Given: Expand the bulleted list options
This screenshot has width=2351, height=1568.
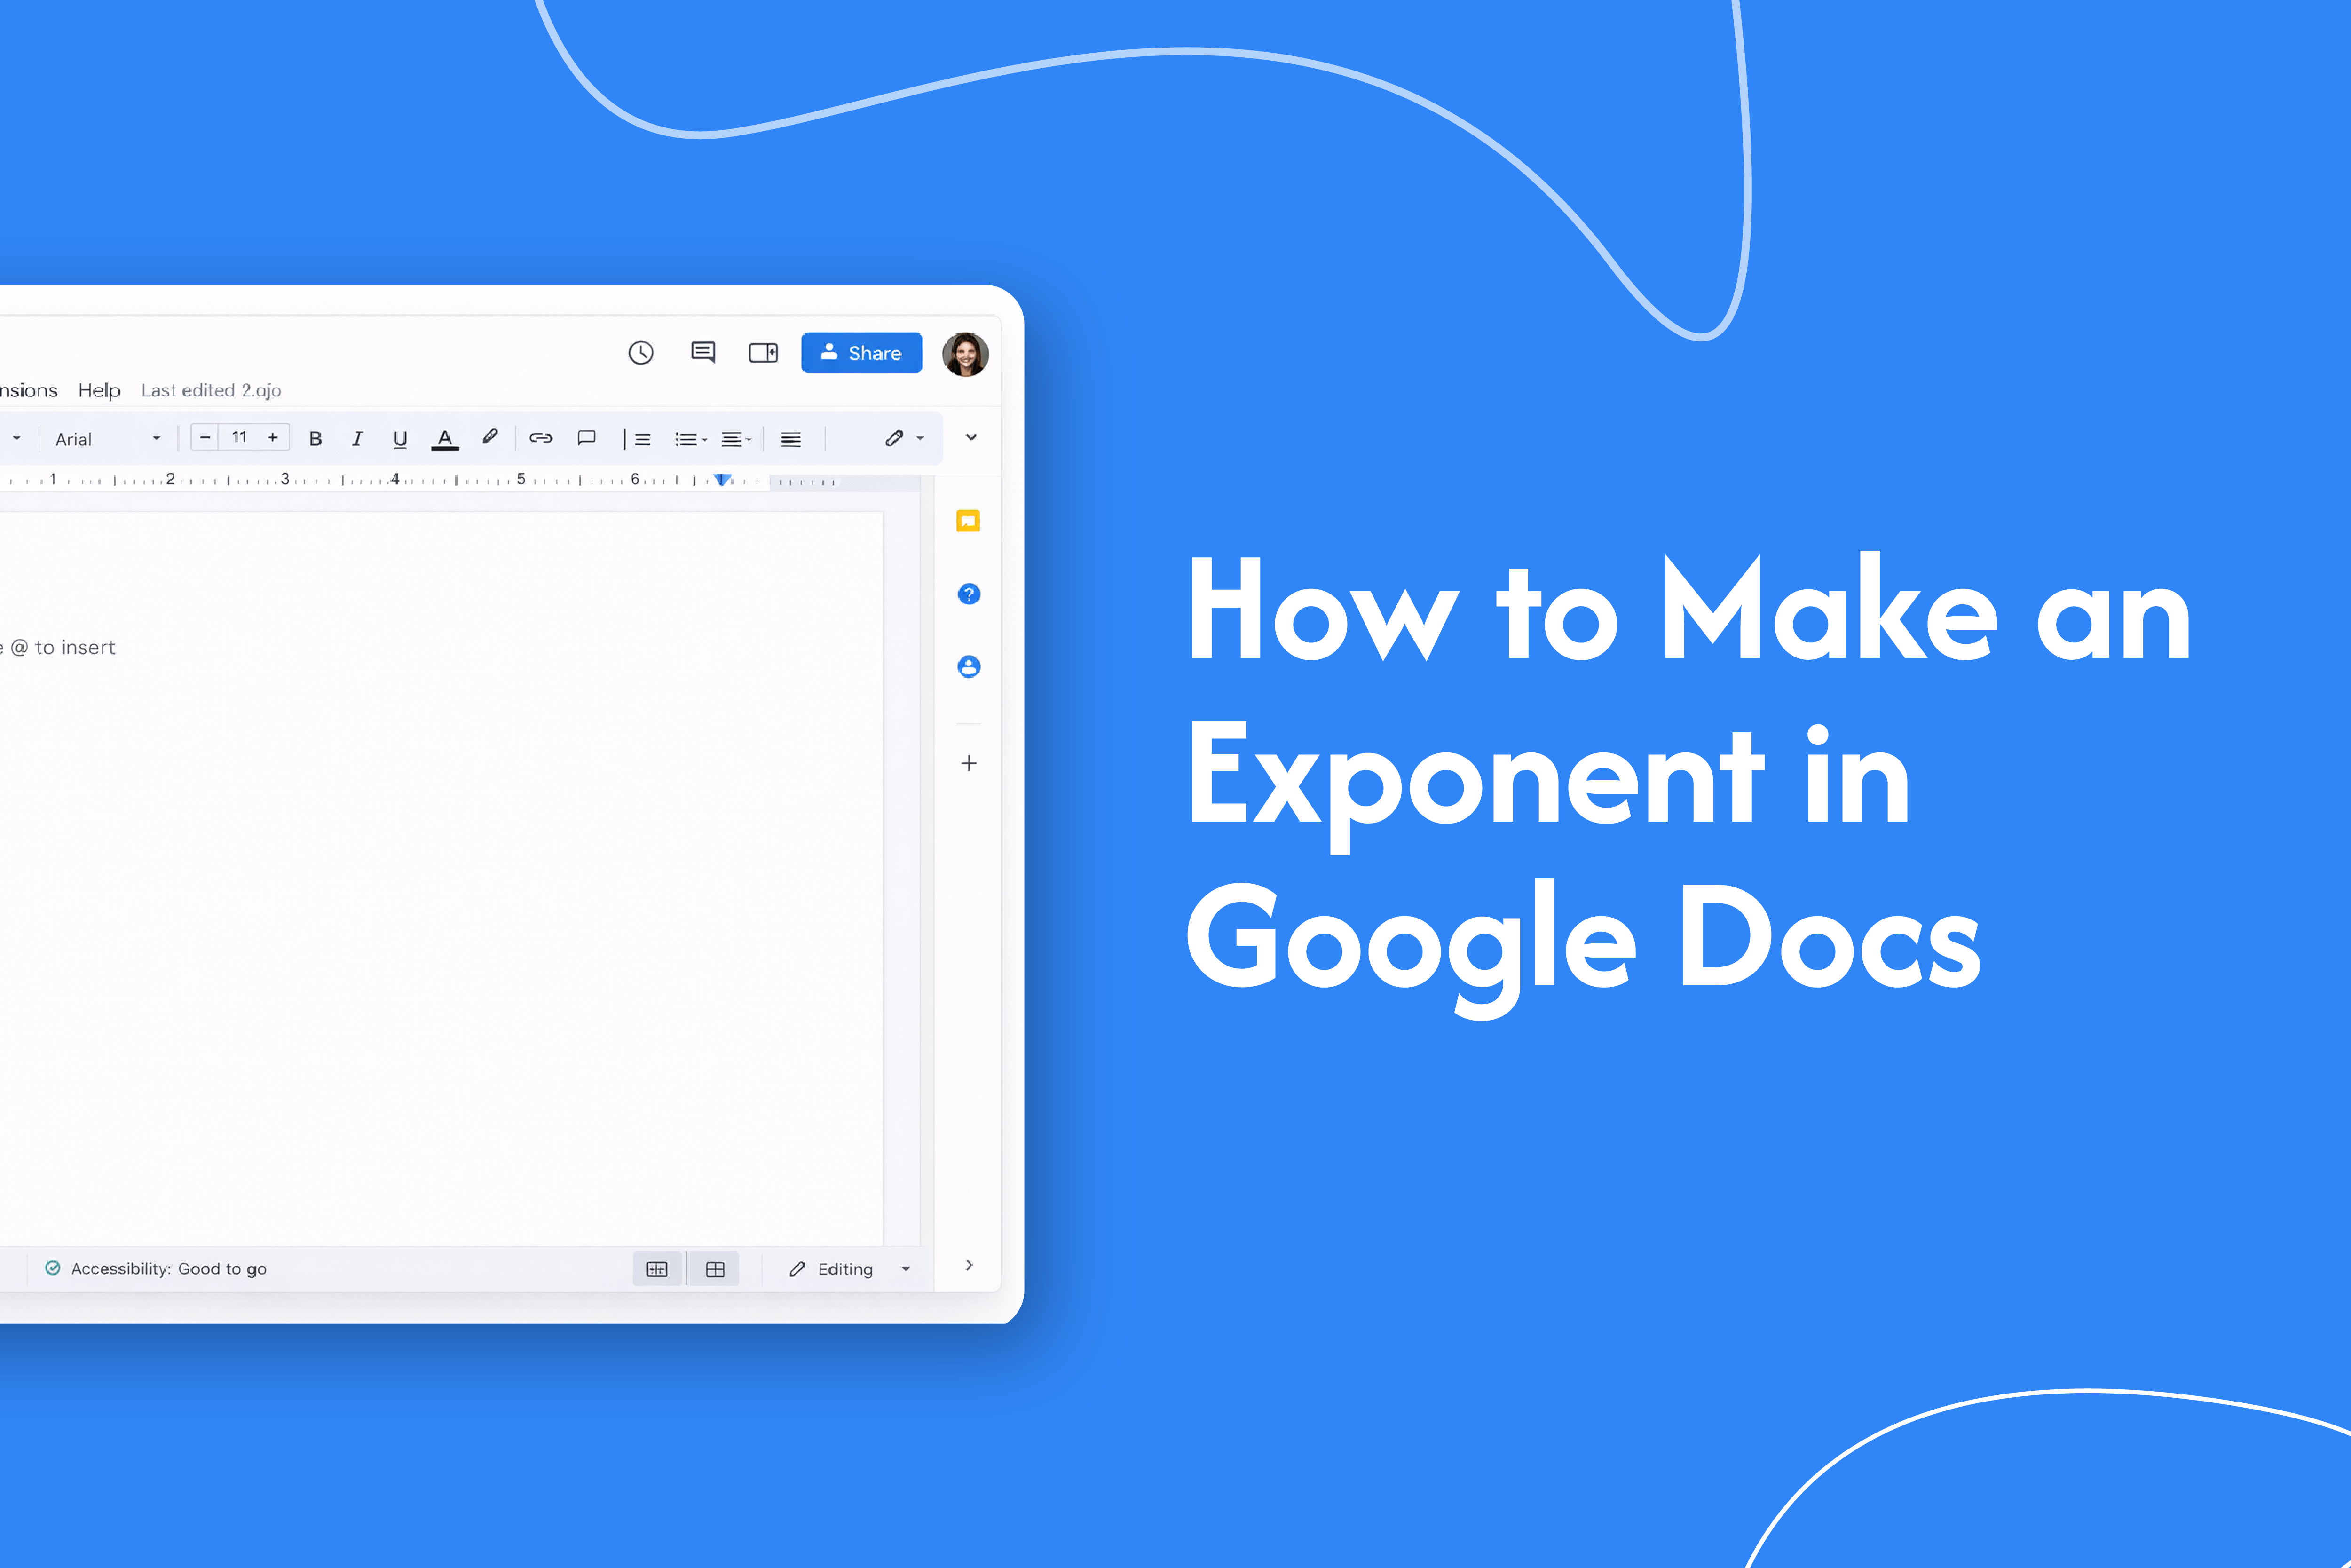Looking at the screenshot, I should click(706, 438).
